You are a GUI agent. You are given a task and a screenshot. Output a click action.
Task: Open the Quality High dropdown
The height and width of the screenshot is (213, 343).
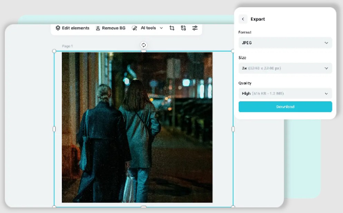tap(285, 93)
